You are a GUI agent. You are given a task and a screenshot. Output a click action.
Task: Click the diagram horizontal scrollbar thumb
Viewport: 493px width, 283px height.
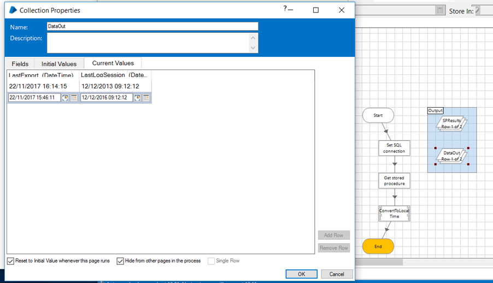tap(379, 262)
